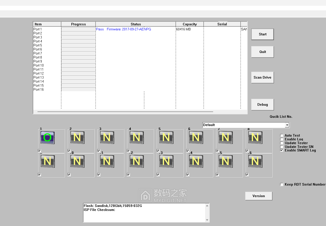Uncheck the checkbox under port 8 icon
The width and height of the screenshot is (326, 226).
click(247, 151)
